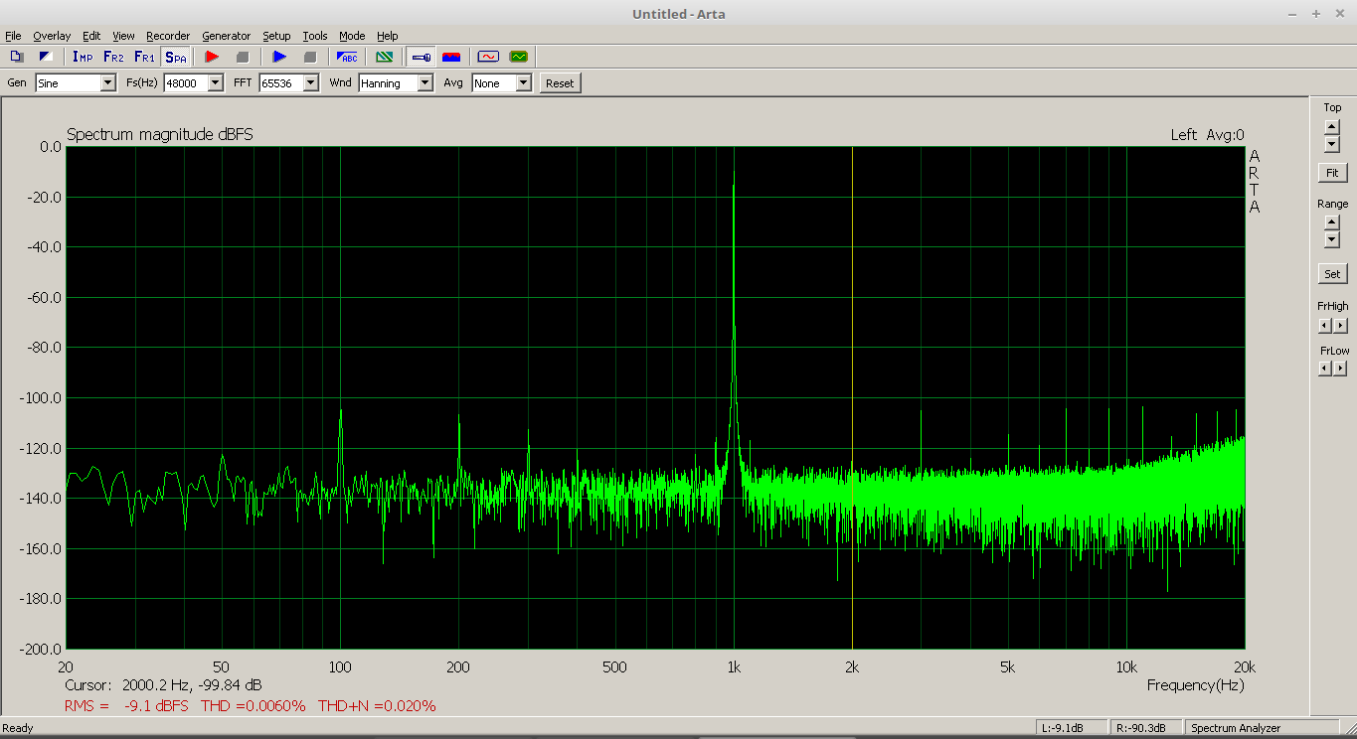Click the ABC overlay info toolbar icon
The width and height of the screenshot is (1357, 739).
[347, 57]
